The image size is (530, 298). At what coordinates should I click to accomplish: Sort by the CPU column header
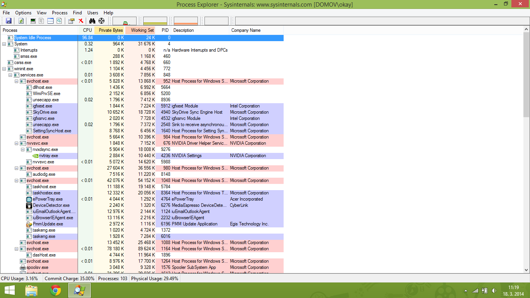[x=86, y=30]
